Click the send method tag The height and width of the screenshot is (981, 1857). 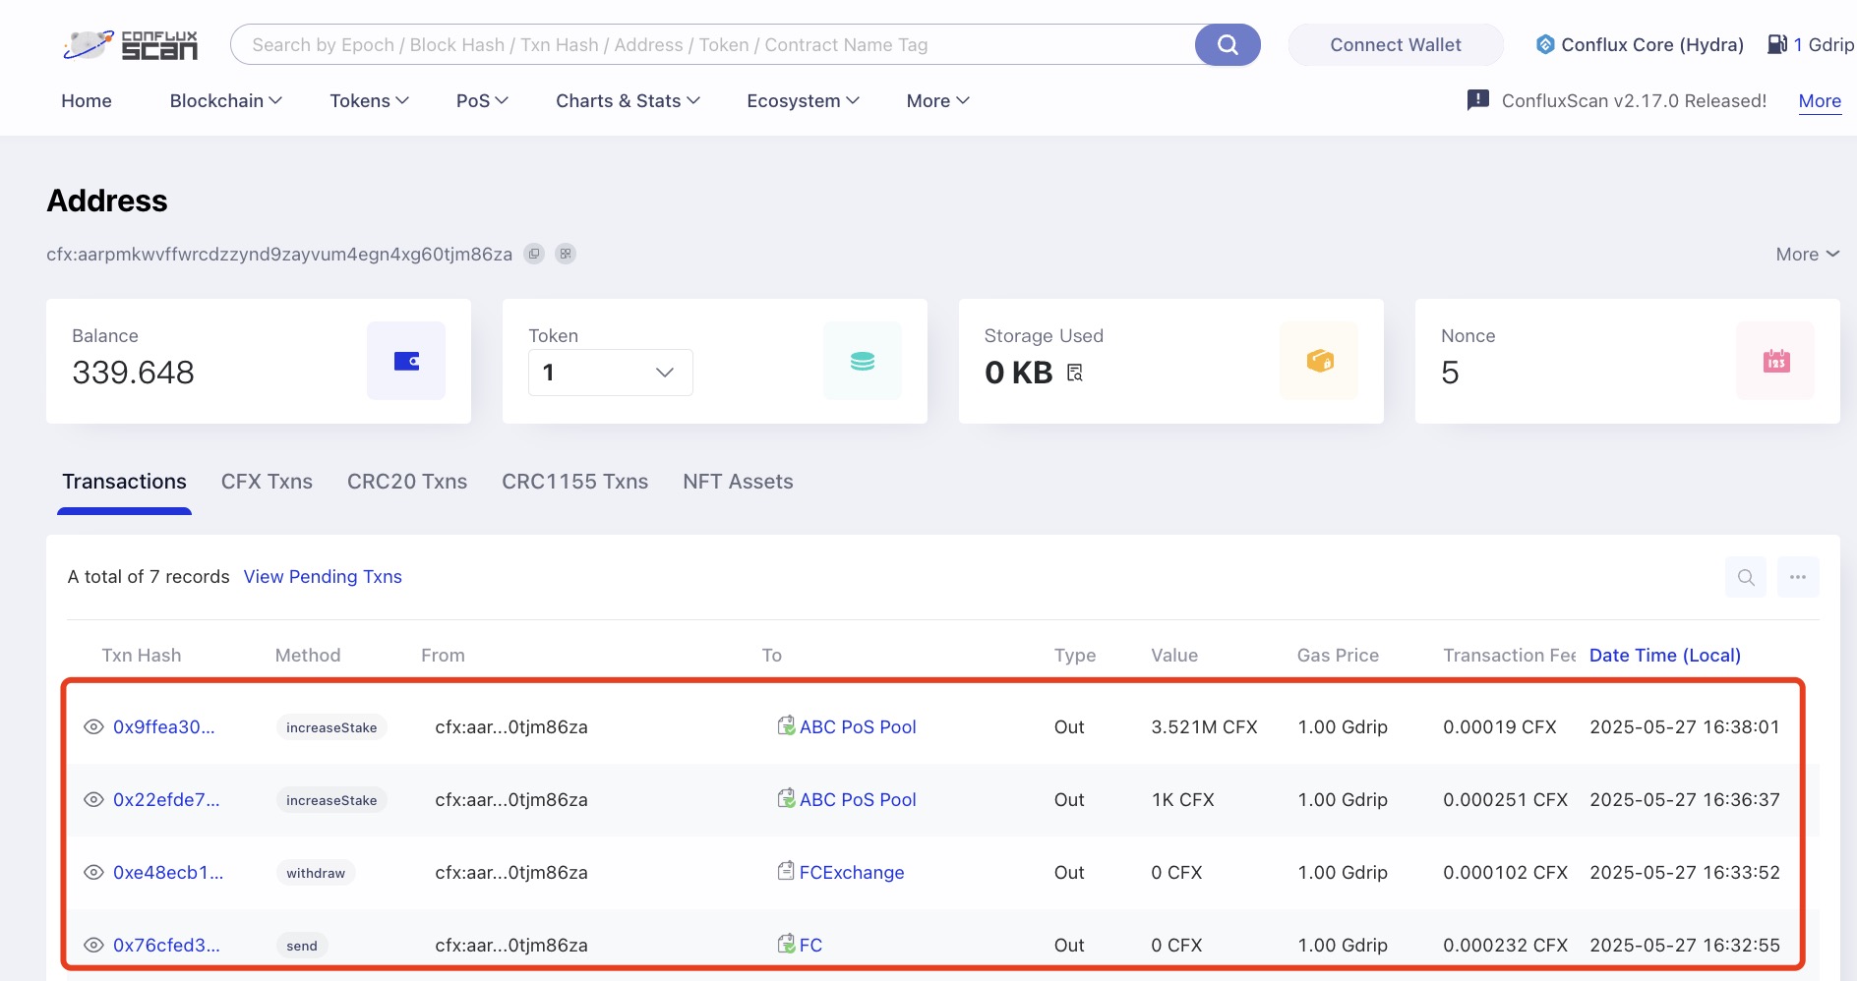302,946
